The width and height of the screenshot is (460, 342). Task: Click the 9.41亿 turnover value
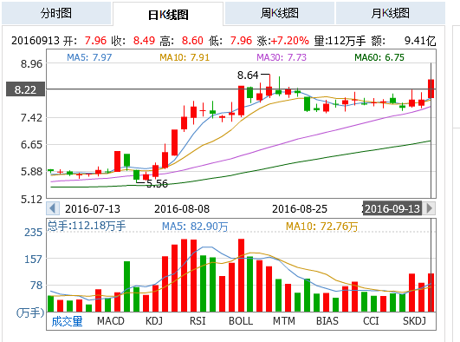[x=420, y=41]
